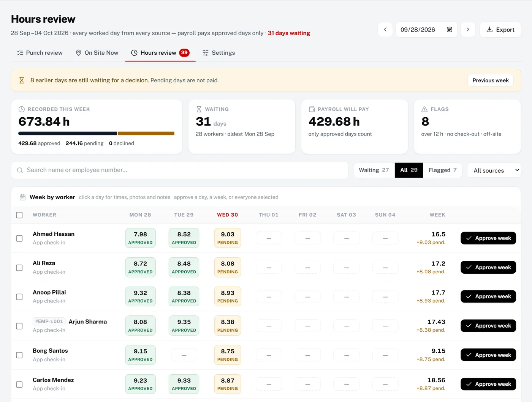Open Ahmed Hassan's pending 9.03 Wednesday cell

(x=228, y=238)
